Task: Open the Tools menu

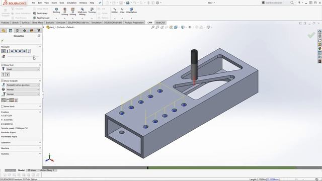Action: click(61, 3)
